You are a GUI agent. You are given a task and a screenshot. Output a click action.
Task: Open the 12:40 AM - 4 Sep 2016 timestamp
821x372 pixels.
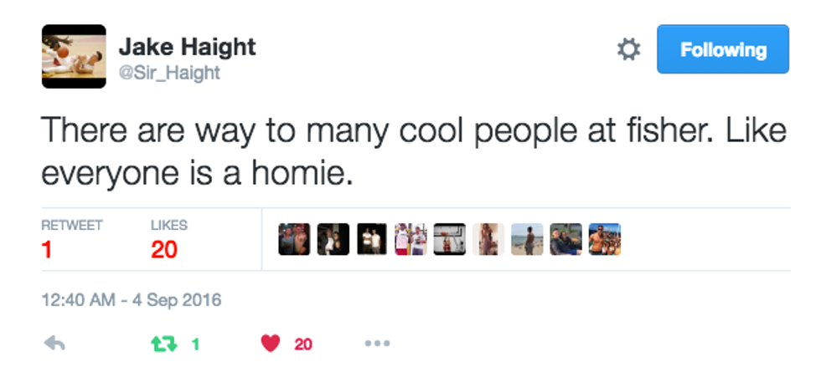click(132, 299)
